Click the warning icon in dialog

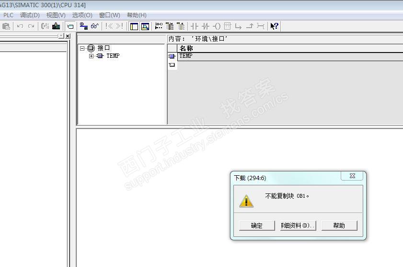246,201
